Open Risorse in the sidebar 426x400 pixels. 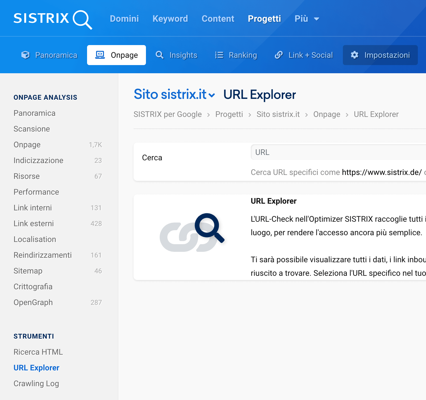click(26, 176)
